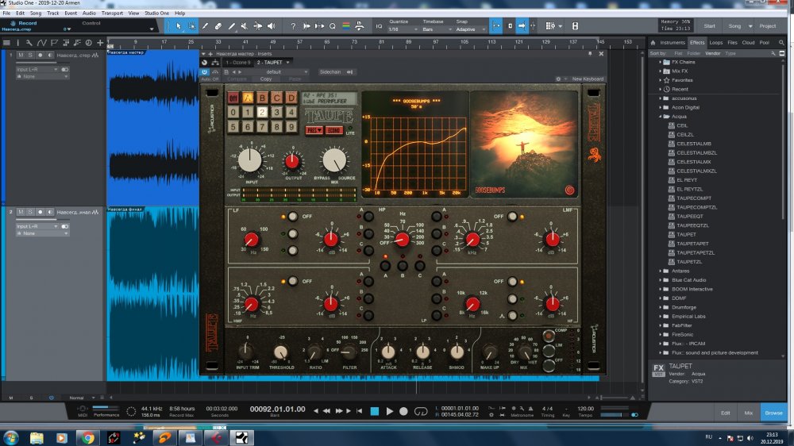Select the Range tool

(x=192, y=26)
